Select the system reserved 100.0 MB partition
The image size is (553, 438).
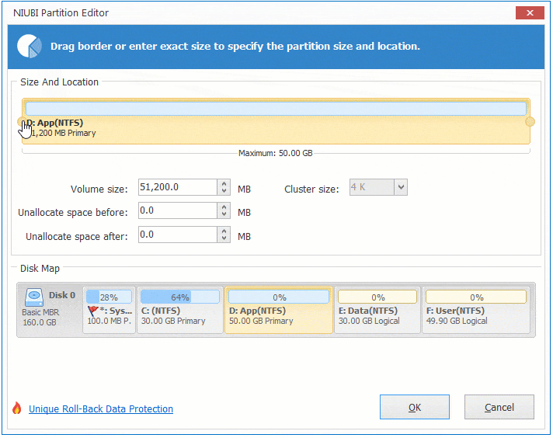point(109,310)
